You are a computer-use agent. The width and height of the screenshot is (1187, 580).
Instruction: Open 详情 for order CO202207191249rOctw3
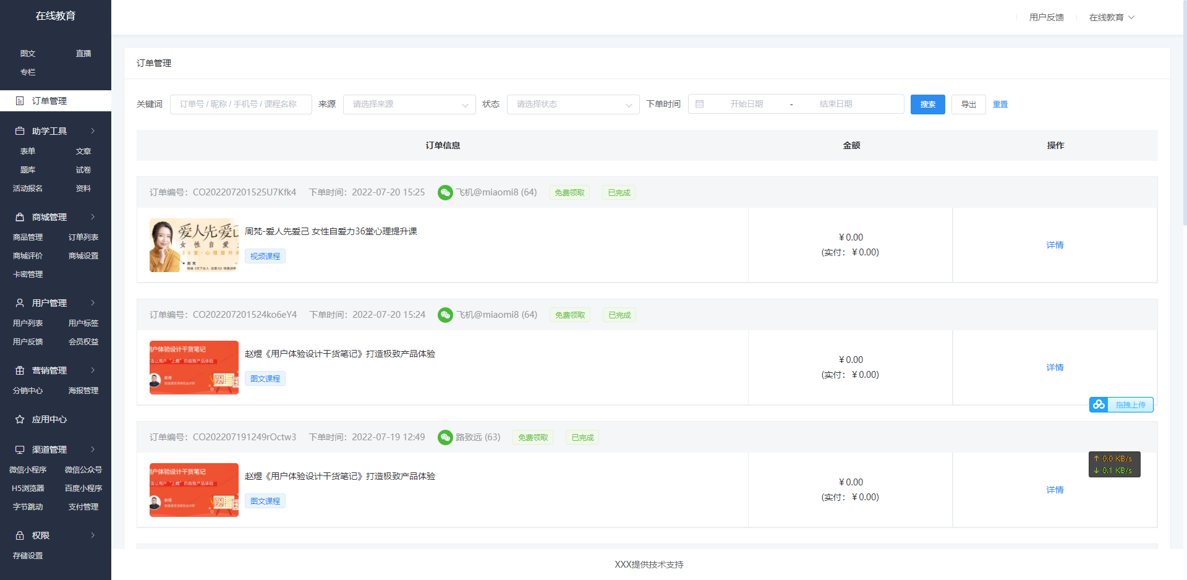point(1055,490)
